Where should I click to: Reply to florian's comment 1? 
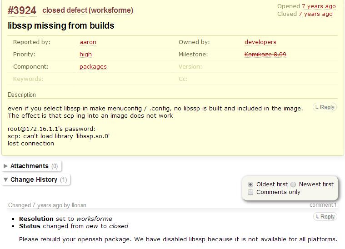(x=325, y=217)
